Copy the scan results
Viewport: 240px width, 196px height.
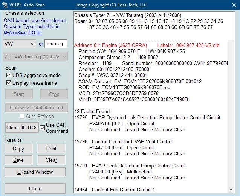18,149
